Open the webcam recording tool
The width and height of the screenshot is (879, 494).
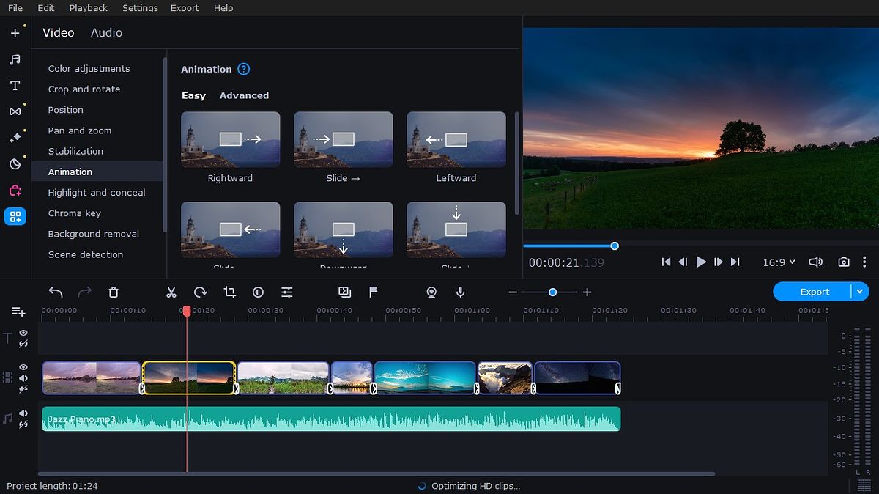pos(431,292)
